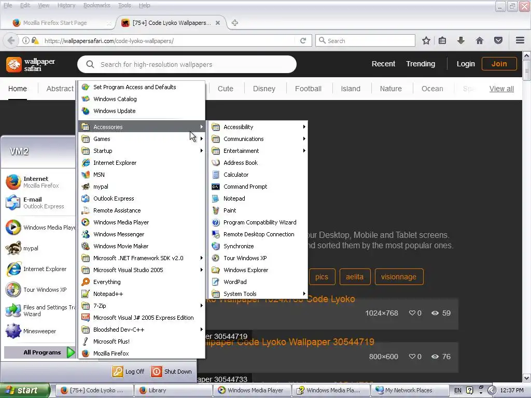Open mypal in the All Programs list
The height and width of the screenshot is (398, 531).
coord(142,187)
